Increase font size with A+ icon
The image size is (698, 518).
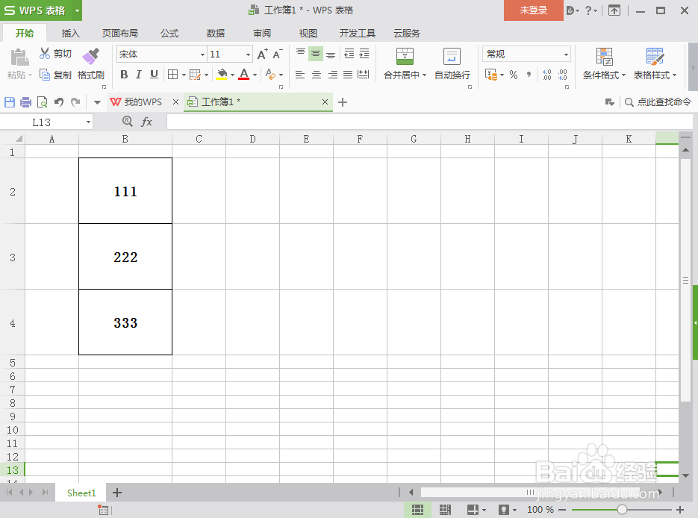[x=263, y=54]
